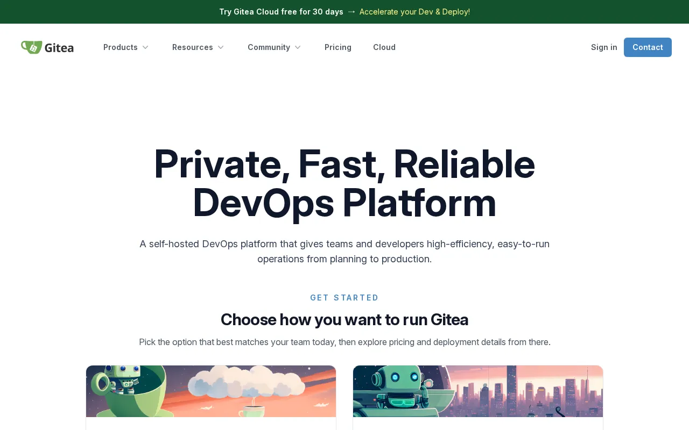The width and height of the screenshot is (689, 430).
Task: Click 'Try Gitea Cloud free for 30 days' banner text
Action: (x=281, y=12)
